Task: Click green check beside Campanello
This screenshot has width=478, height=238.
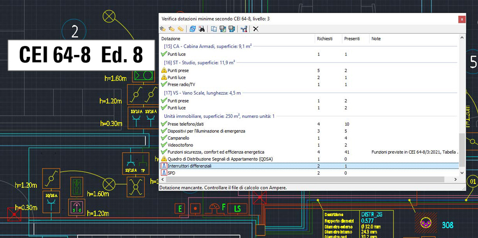Action: [x=164, y=138]
